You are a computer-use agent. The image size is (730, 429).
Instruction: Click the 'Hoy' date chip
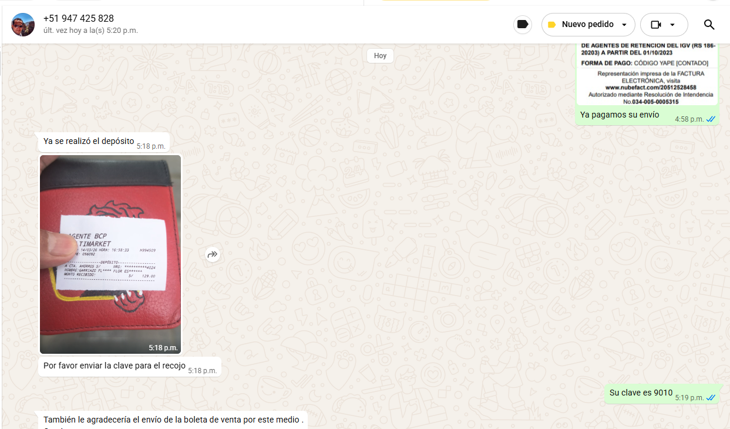tap(380, 56)
